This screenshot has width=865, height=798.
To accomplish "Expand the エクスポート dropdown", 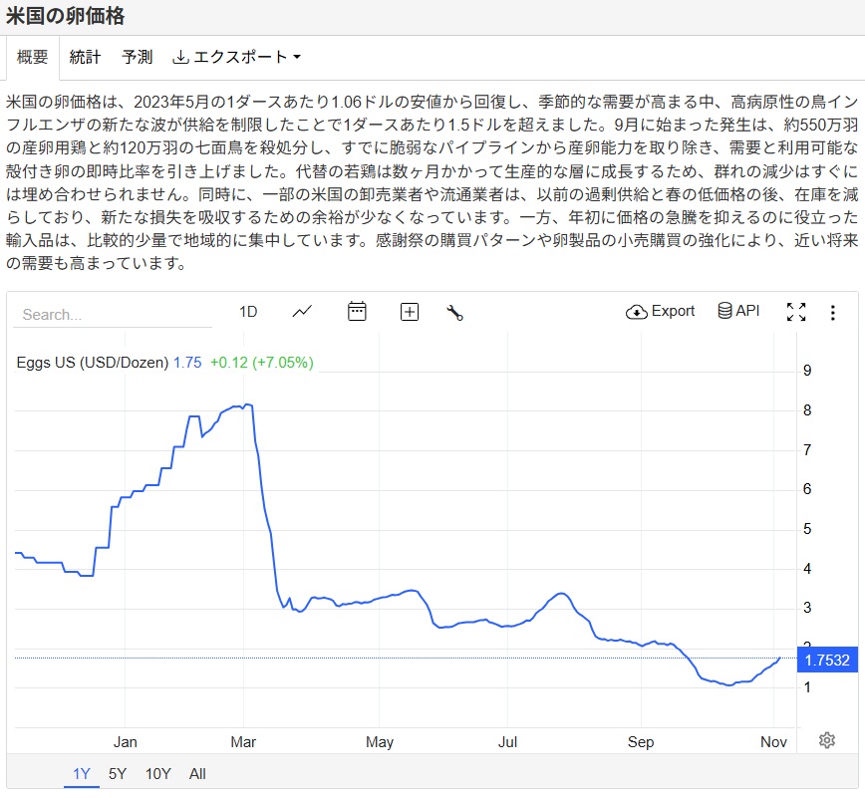I will [x=237, y=57].
